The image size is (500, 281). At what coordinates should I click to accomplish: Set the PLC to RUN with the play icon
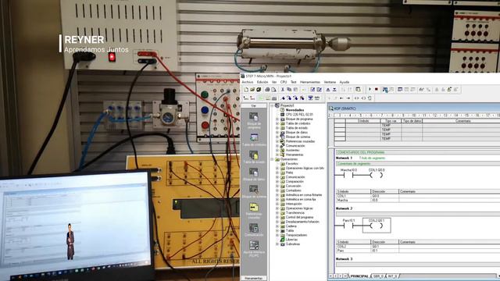(x=370, y=89)
